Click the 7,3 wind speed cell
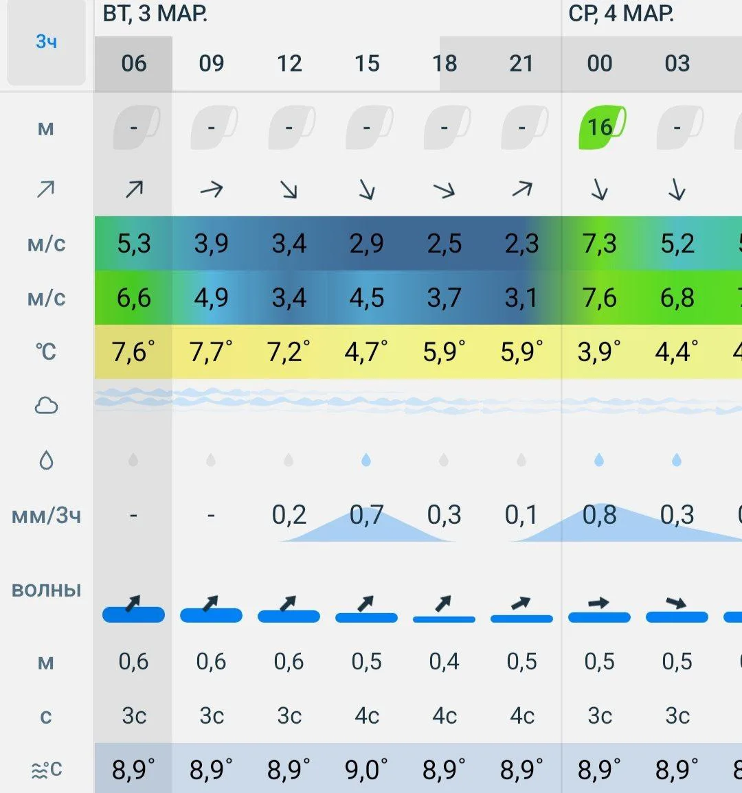Image resolution: width=742 pixels, height=793 pixels. coord(600,244)
